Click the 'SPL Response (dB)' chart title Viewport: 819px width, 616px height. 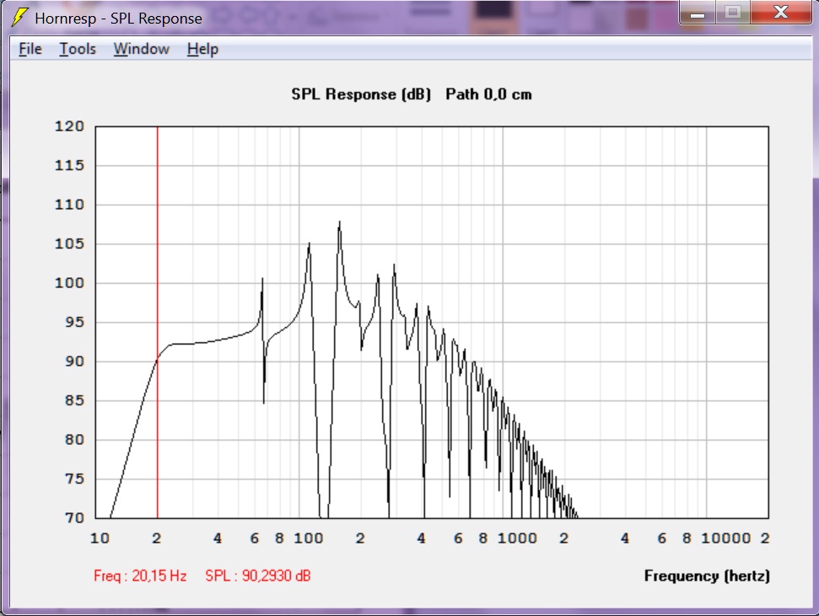(x=361, y=94)
